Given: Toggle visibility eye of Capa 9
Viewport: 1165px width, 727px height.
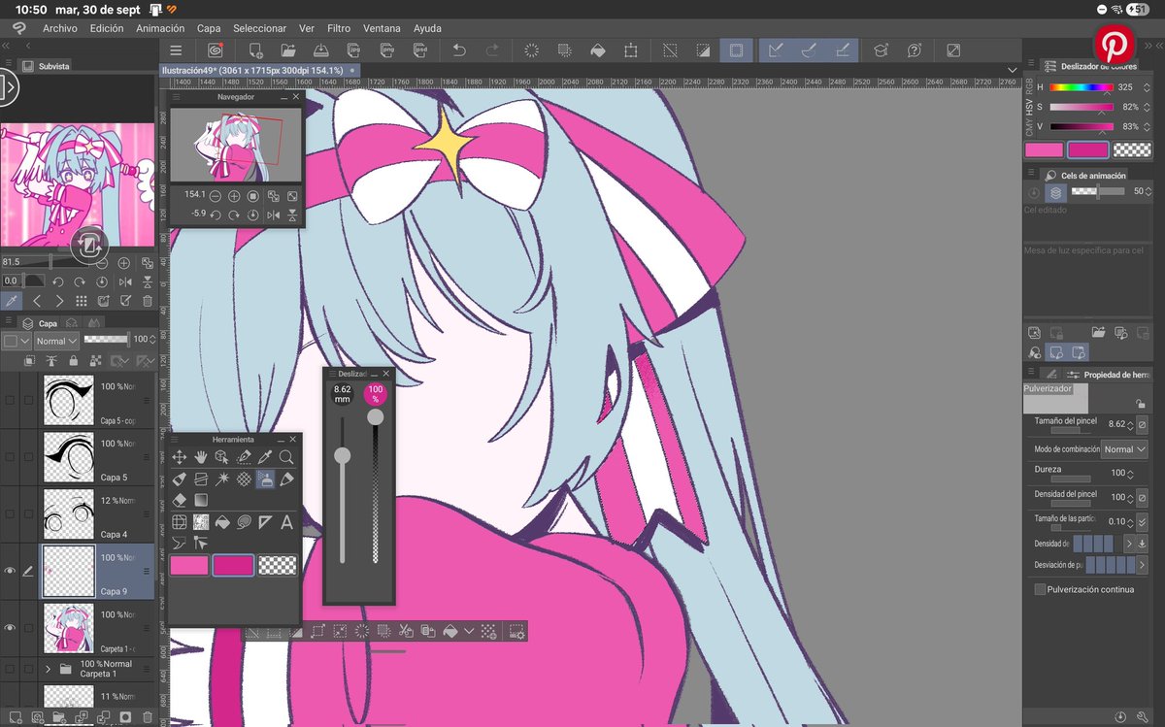Looking at the screenshot, I should tap(10, 571).
